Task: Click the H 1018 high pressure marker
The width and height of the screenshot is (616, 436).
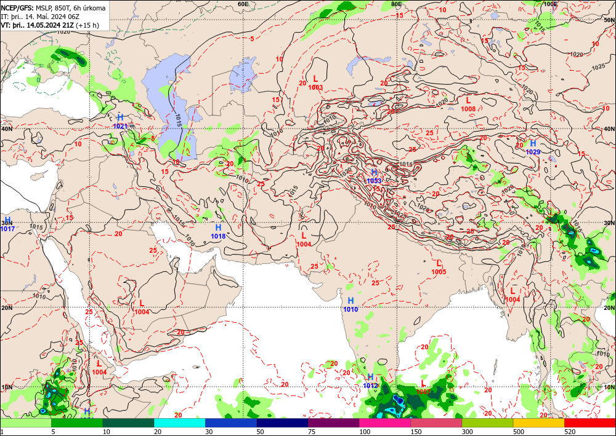Action: 218,231
